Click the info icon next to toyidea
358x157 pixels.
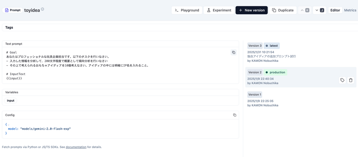coord(42,9)
